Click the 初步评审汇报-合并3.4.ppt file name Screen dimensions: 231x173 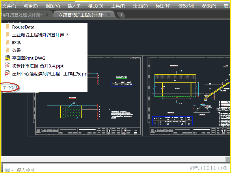tap(38, 66)
